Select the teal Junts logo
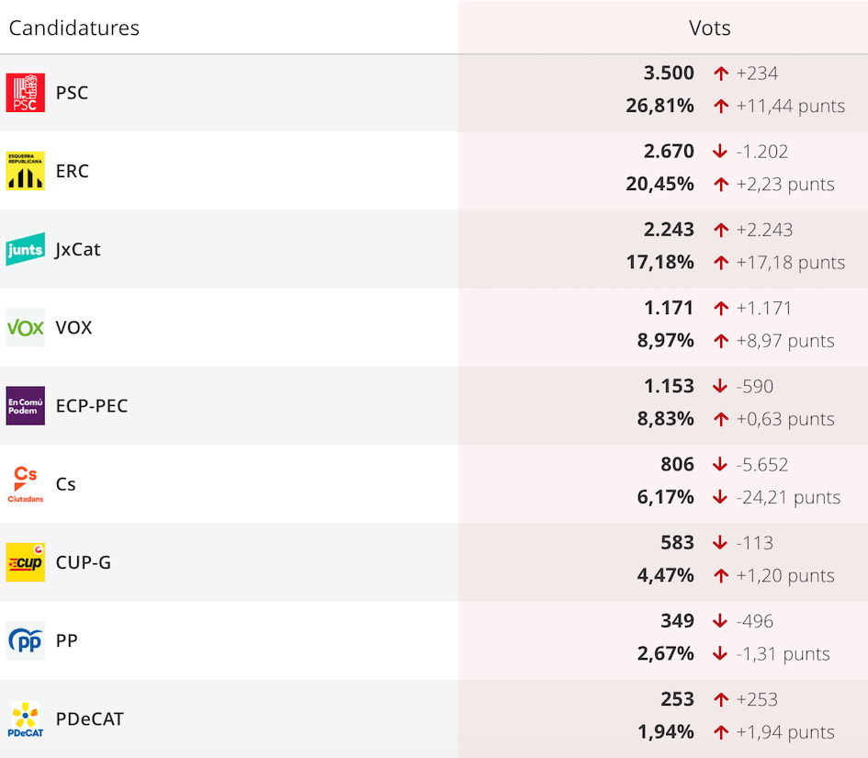Screen dimensions: 868x758 point(26,249)
